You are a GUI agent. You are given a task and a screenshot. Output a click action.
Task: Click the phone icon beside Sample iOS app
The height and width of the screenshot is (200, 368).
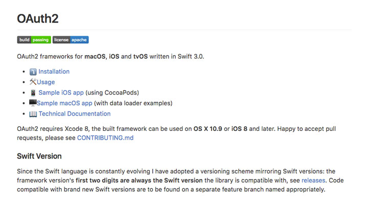click(33, 93)
